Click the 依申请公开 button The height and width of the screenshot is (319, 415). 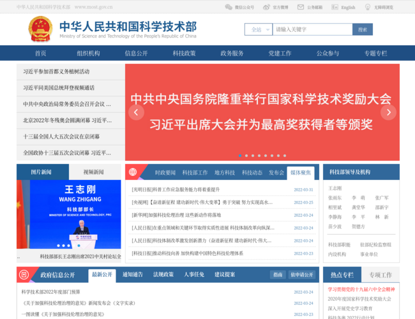[x=302, y=274]
